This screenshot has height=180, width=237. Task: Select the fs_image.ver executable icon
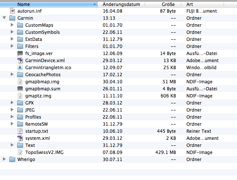pos(20,53)
